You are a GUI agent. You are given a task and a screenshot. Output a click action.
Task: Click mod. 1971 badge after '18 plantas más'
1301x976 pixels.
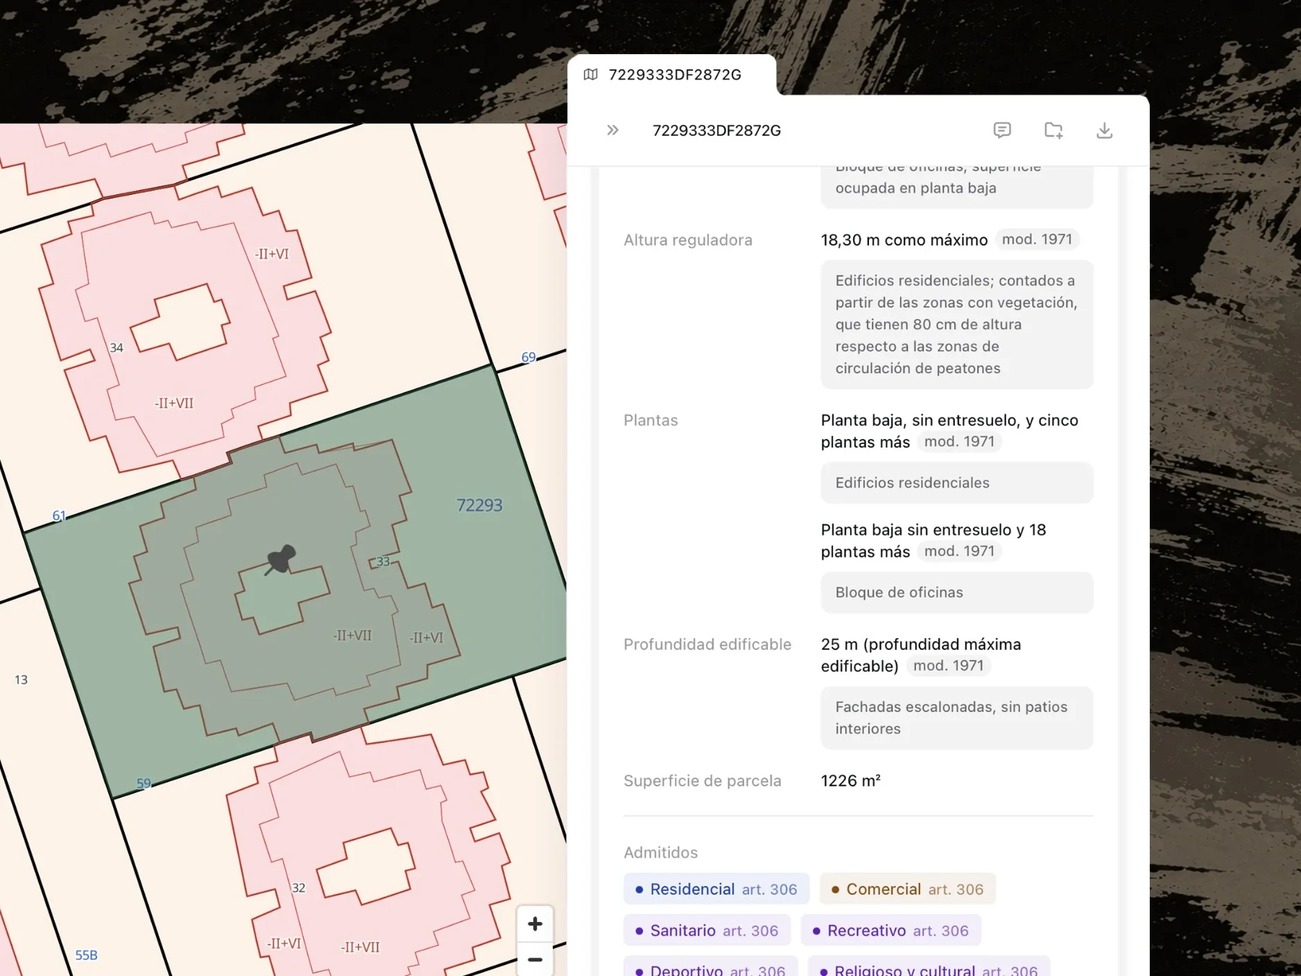pos(959,551)
